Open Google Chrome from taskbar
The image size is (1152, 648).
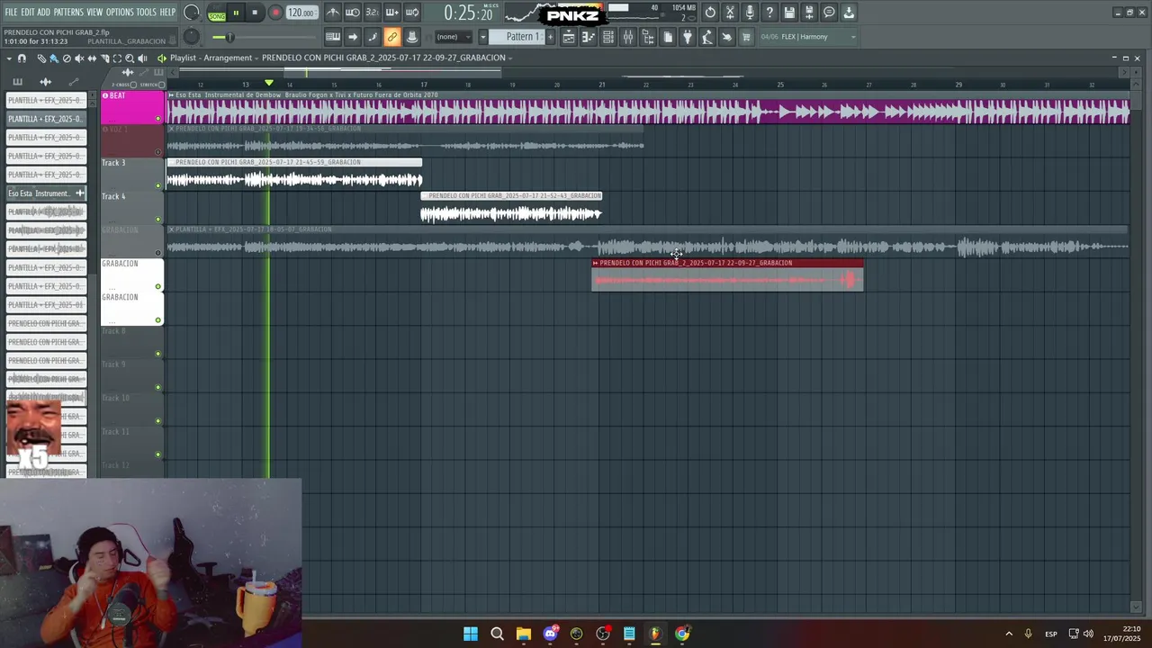(x=682, y=634)
